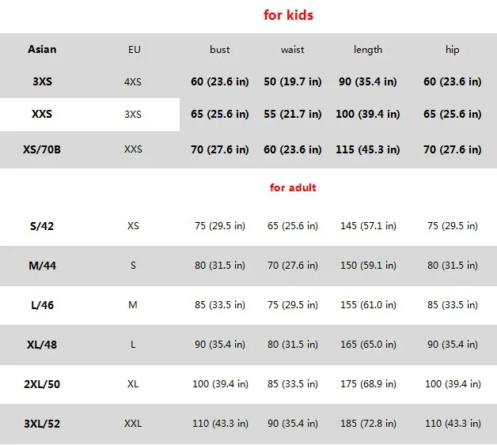This screenshot has width=497, height=445.
Task: Click the '3XS' Asian size row label
Action: (42, 81)
